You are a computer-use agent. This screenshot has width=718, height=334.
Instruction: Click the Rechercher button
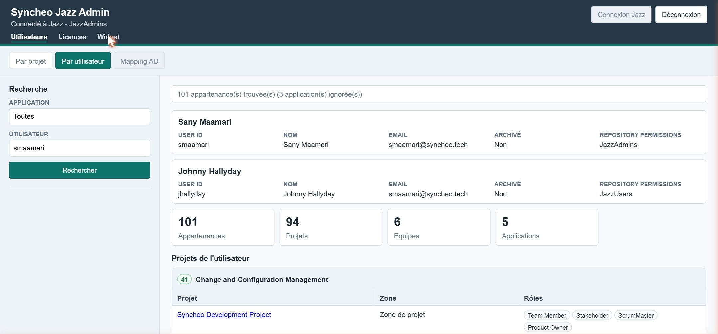pos(79,170)
